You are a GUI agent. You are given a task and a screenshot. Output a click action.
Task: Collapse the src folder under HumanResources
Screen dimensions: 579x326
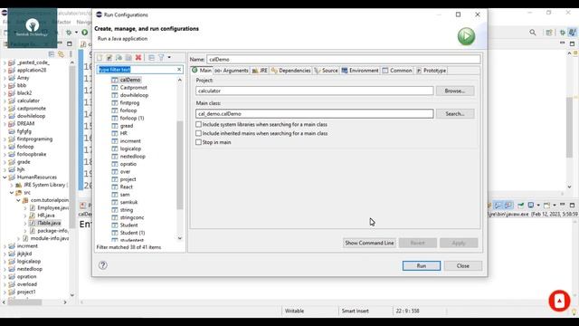(x=12, y=193)
